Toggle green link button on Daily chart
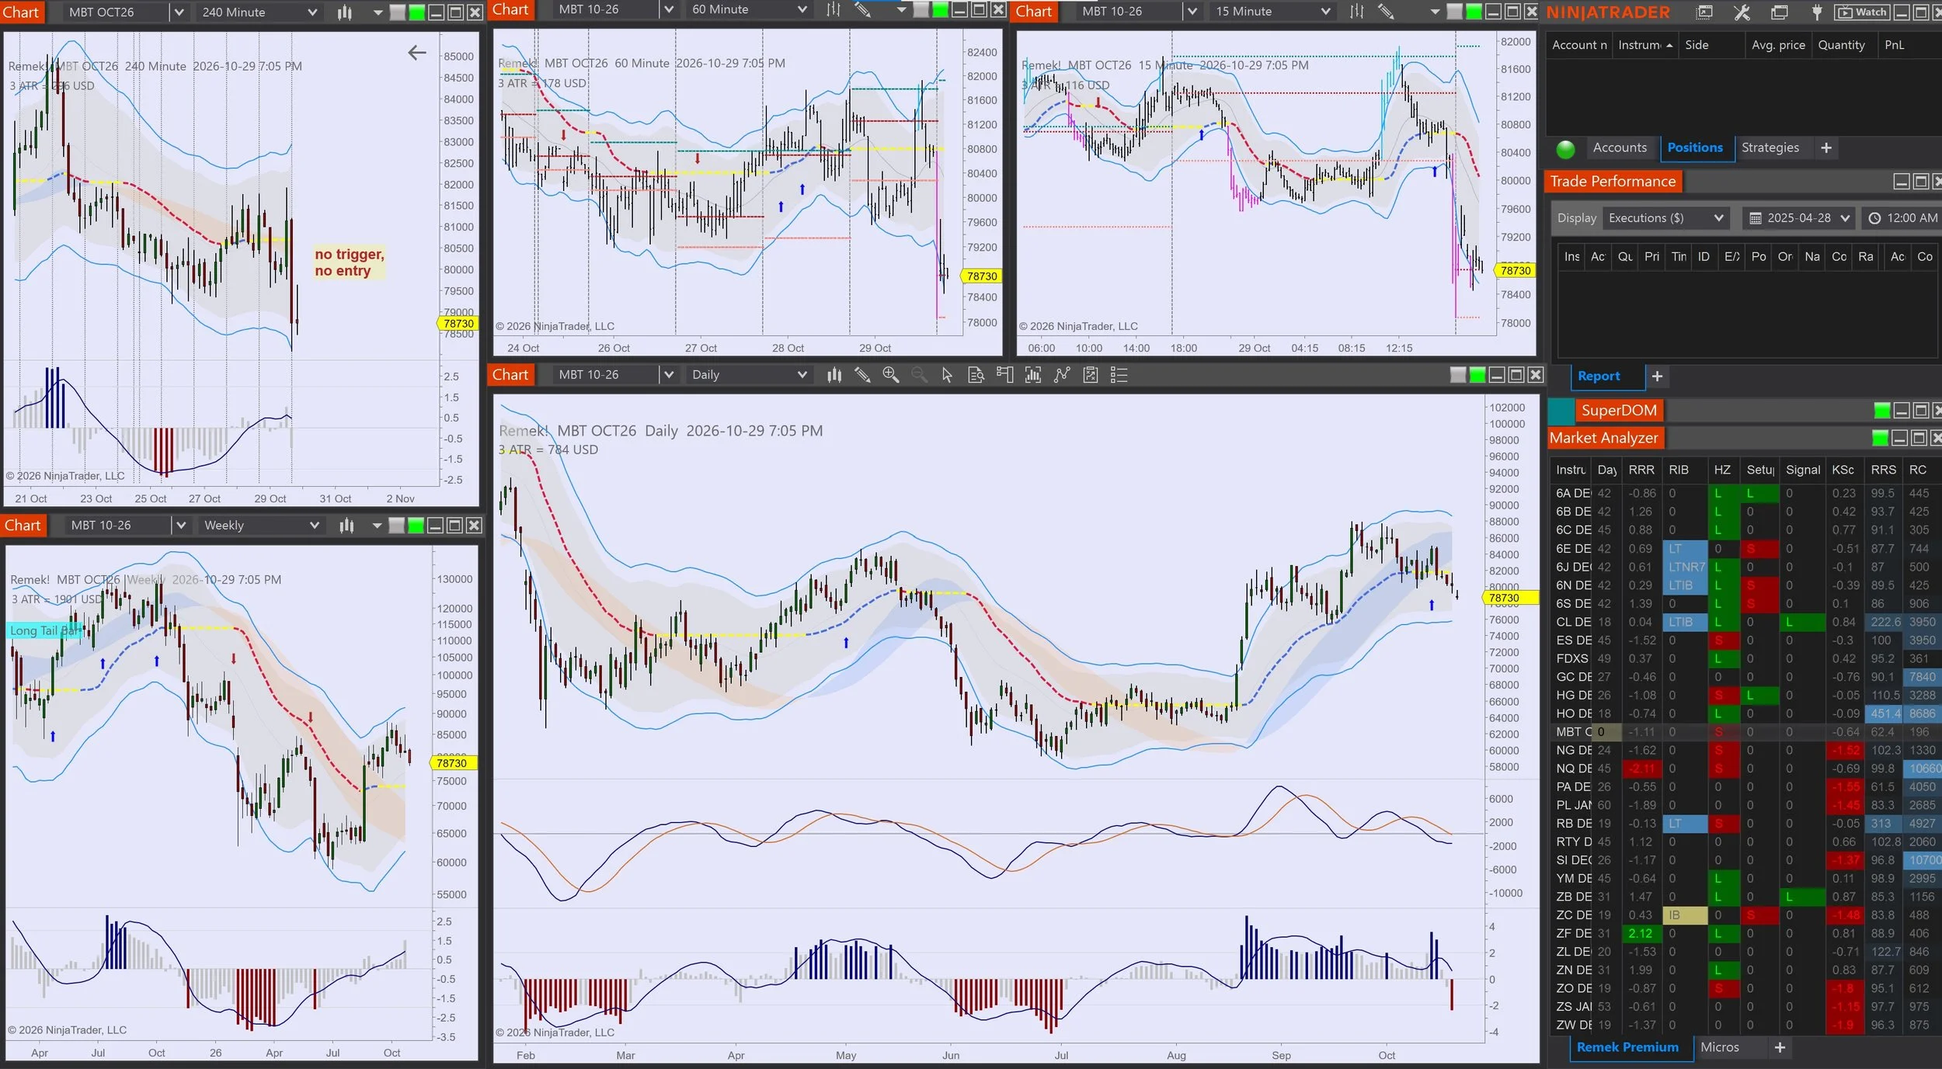This screenshot has height=1069, width=1942. tap(1477, 376)
